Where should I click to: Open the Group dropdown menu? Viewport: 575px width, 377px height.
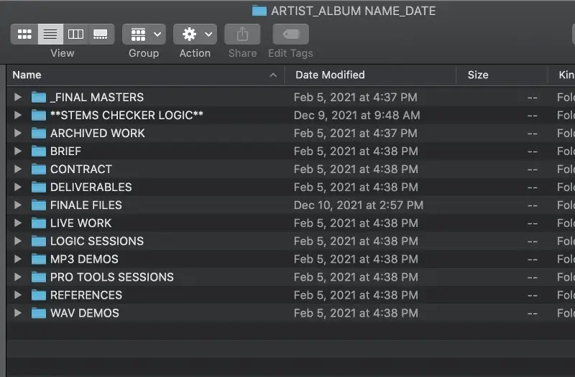[x=144, y=34]
